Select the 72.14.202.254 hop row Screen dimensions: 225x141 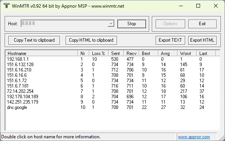[113, 91]
